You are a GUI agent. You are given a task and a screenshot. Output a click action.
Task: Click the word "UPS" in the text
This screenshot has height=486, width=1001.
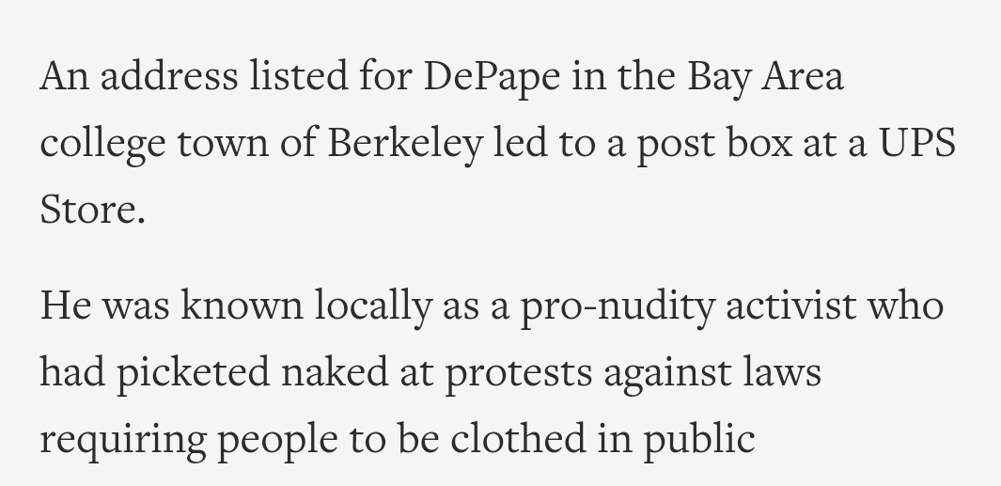click(917, 142)
